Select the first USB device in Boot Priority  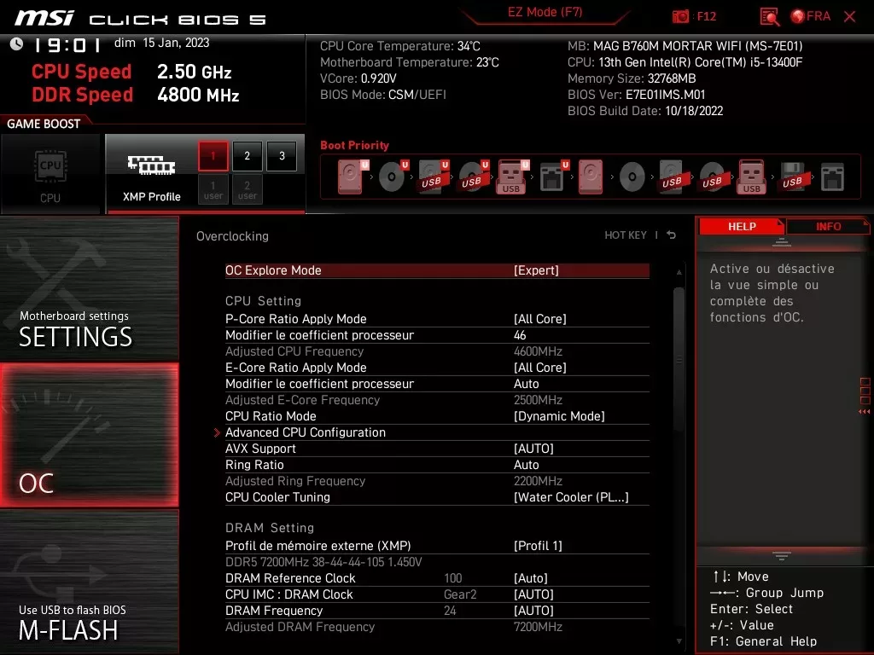pos(432,175)
